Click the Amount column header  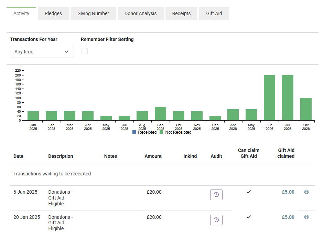pyautogui.click(x=153, y=156)
